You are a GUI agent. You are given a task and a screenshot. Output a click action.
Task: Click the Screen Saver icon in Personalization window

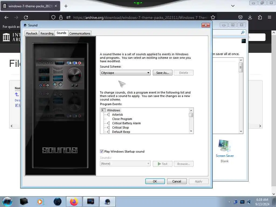(224, 145)
